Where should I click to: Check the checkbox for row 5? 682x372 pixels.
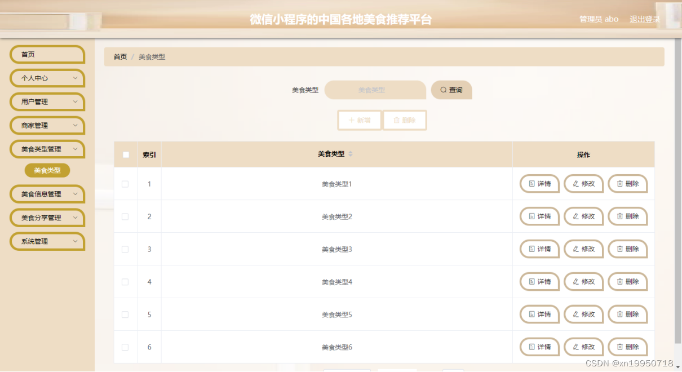pyautogui.click(x=125, y=315)
